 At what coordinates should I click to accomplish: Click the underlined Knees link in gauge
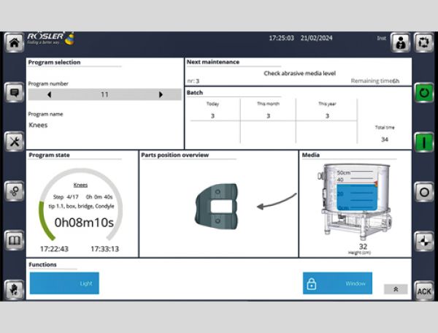(80, 185)
